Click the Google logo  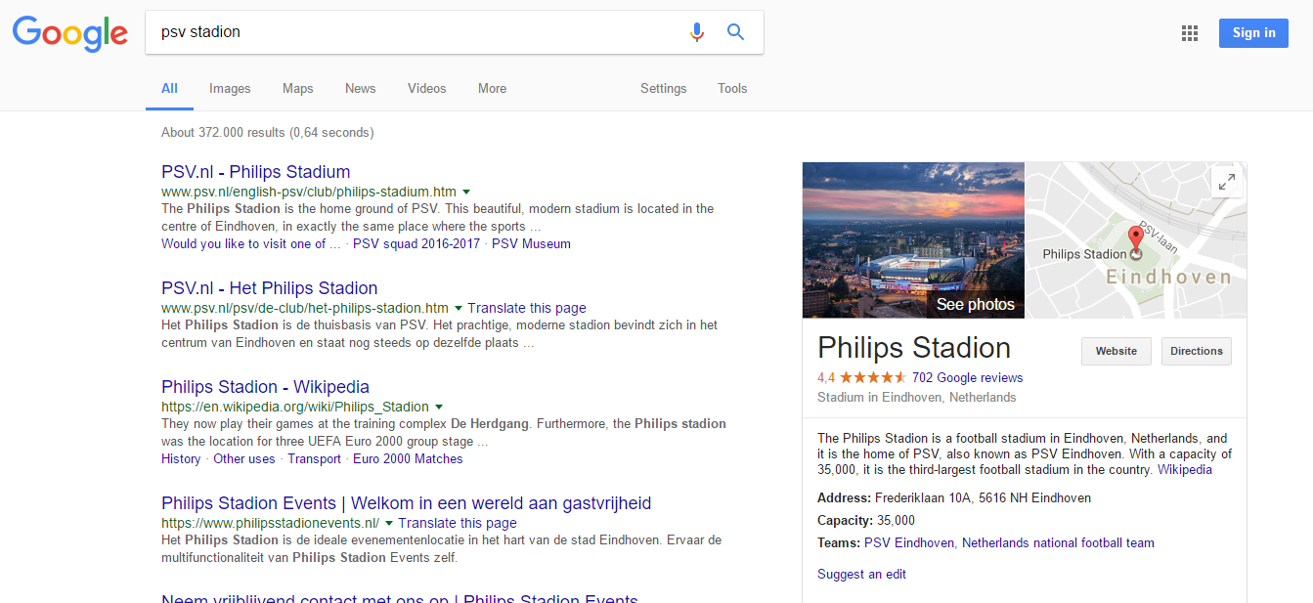[69, 34]
